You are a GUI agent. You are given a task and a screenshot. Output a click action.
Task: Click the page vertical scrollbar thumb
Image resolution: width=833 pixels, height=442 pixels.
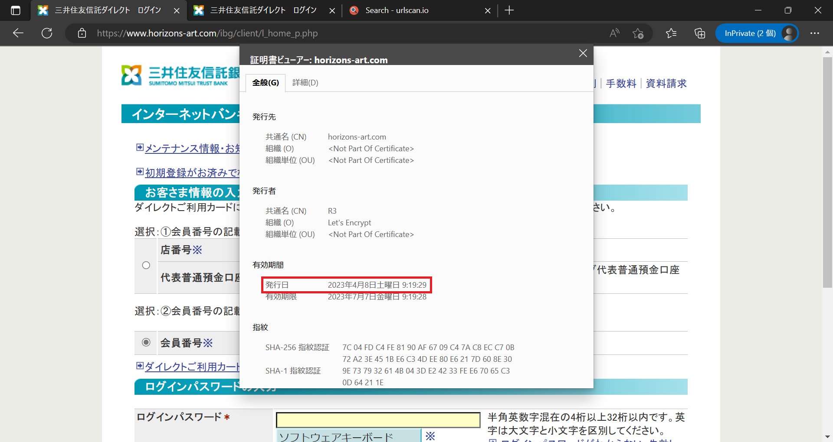point(827,172)
